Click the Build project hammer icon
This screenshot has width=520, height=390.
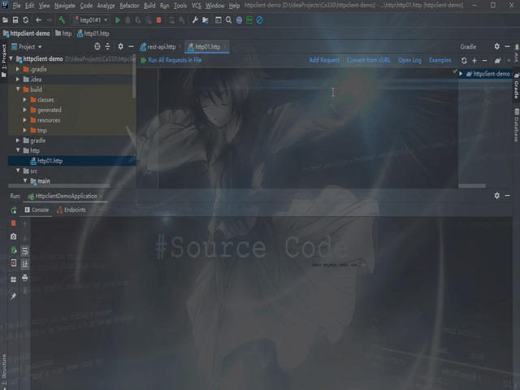[62, 19]
